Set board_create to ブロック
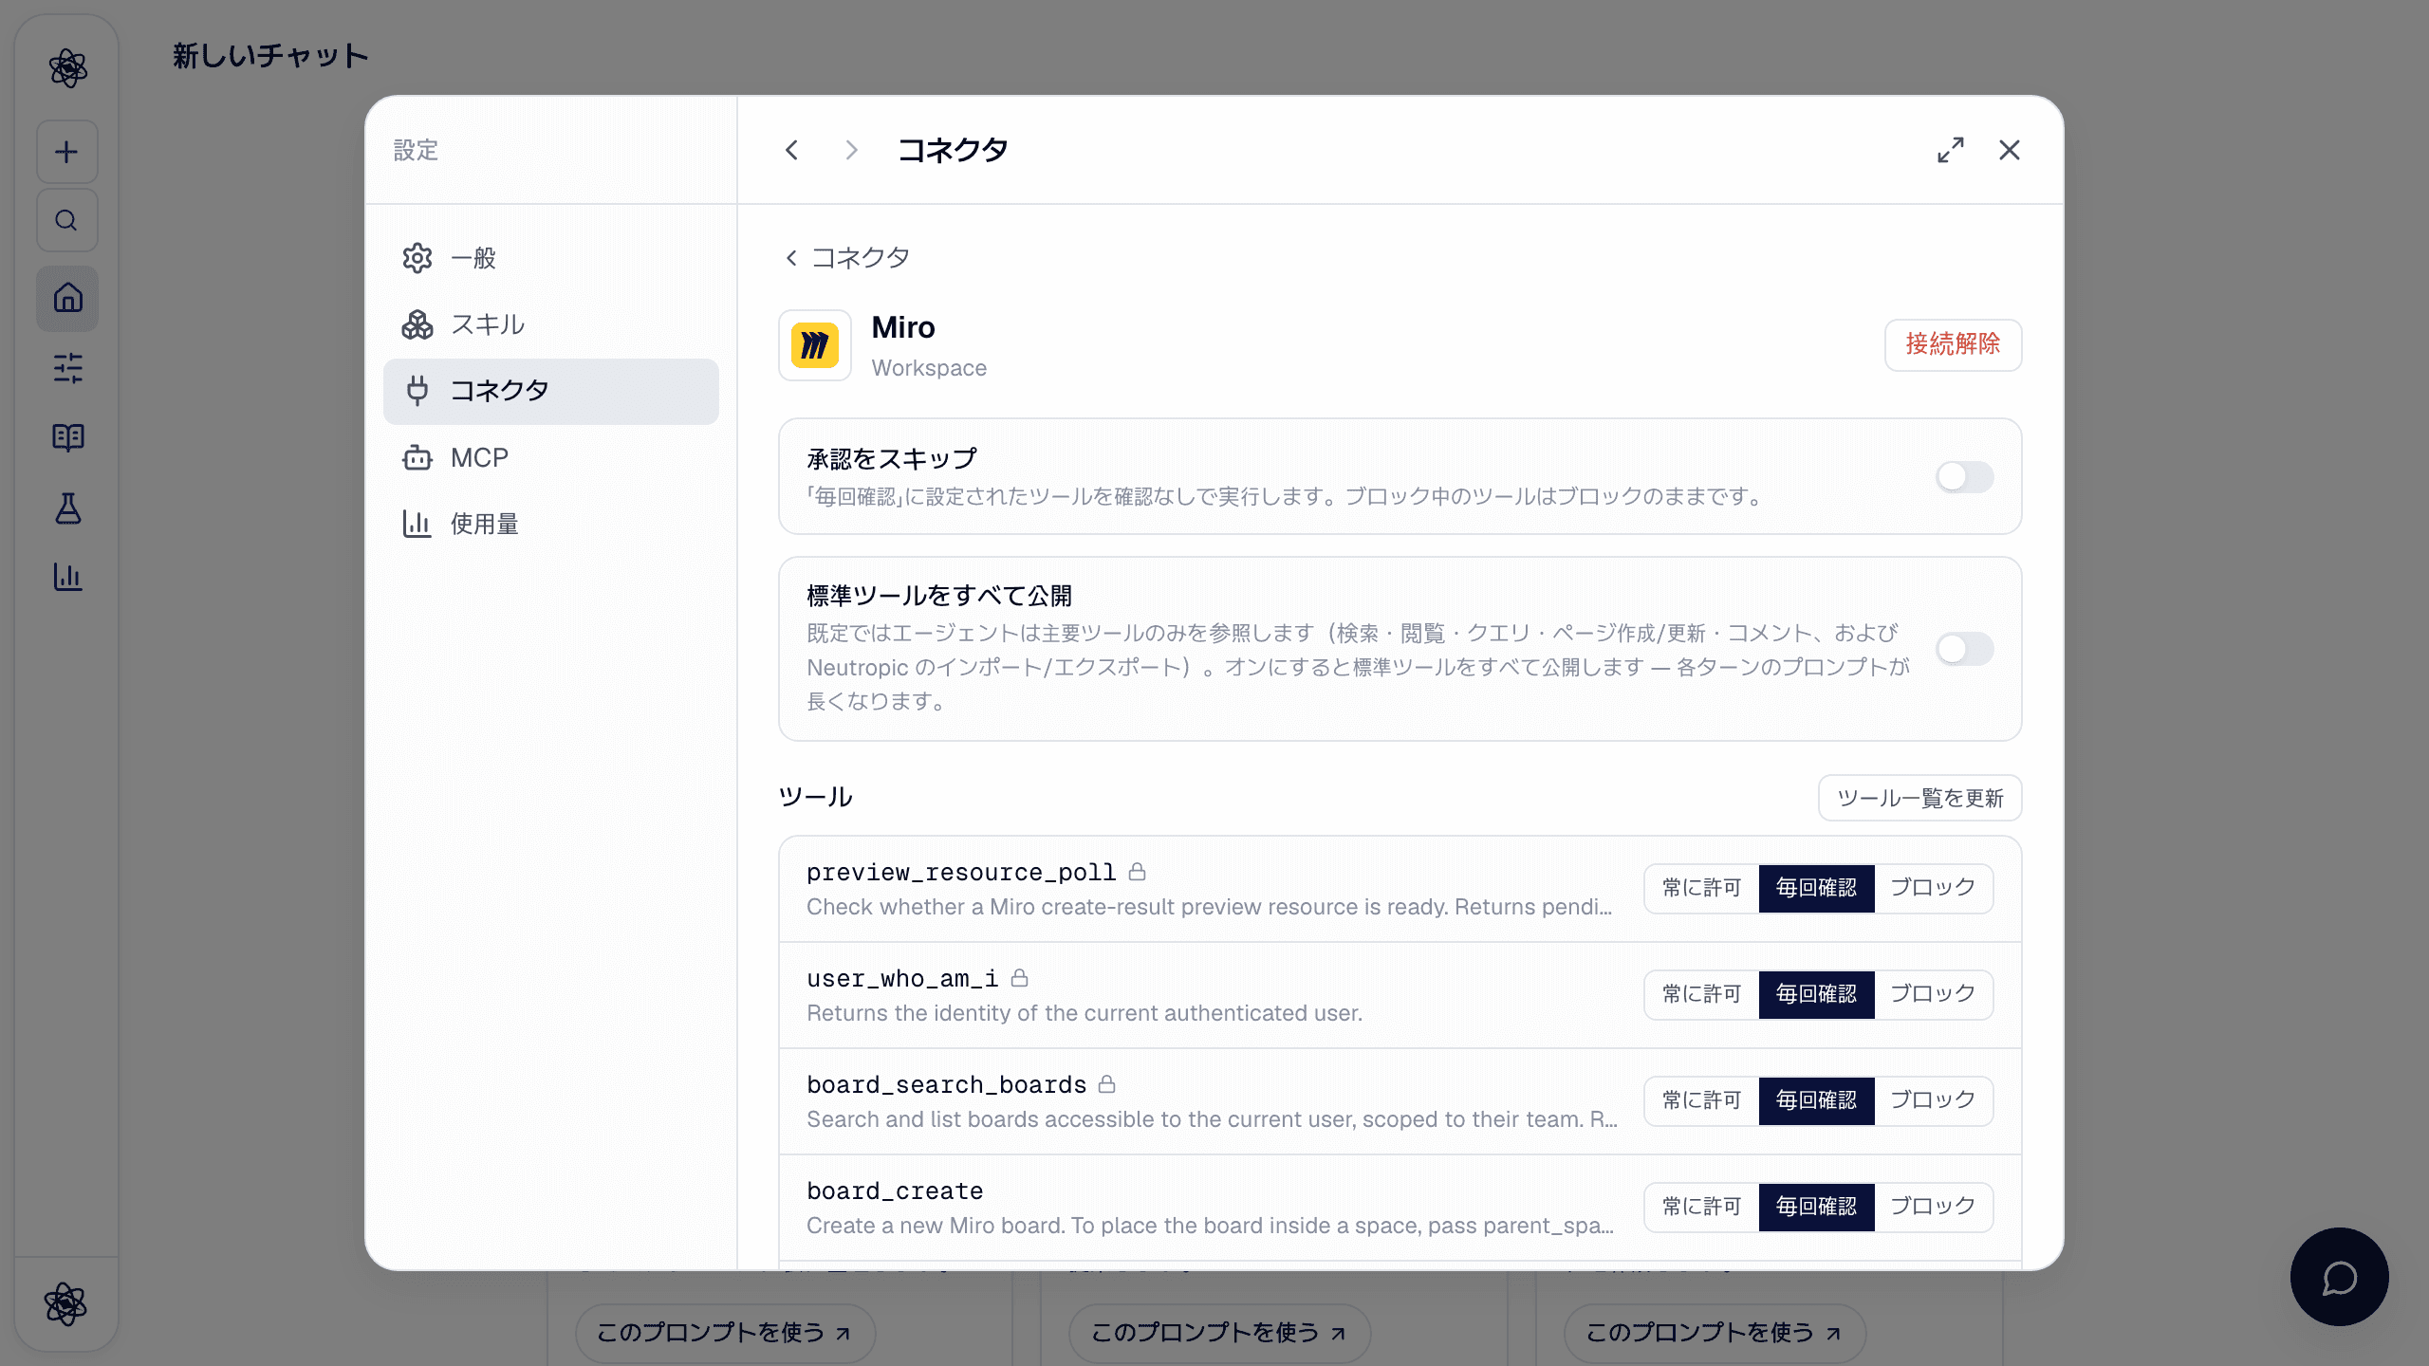2429x1366 pixels. click(1933, 1207)
